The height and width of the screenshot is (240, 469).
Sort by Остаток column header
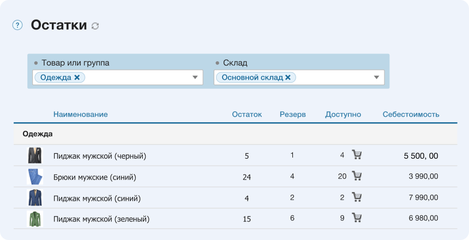[246, 115]
